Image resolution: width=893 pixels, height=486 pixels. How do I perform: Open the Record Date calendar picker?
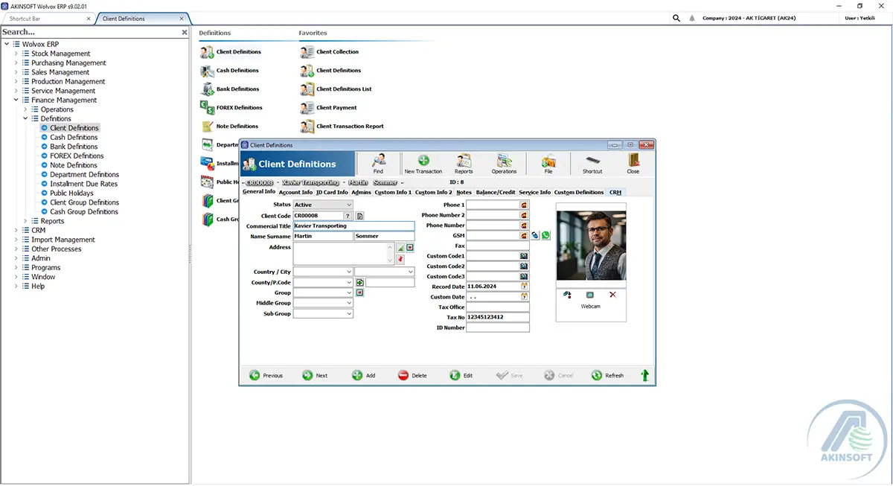tap(524, 287)
